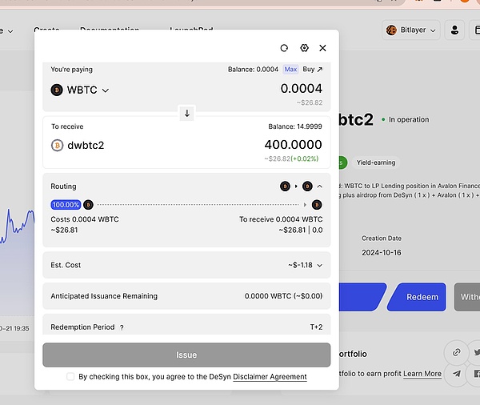Set paying amount with Max

(x=290, y=70)
